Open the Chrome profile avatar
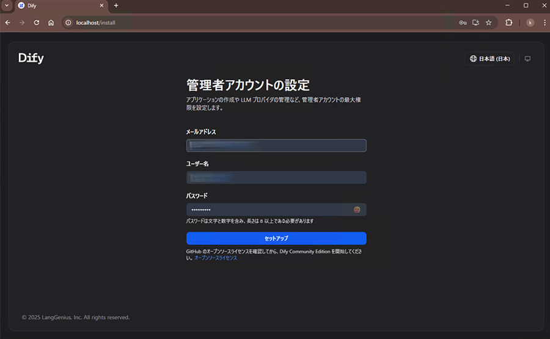The image size is (550, 339). coord(530,23)
